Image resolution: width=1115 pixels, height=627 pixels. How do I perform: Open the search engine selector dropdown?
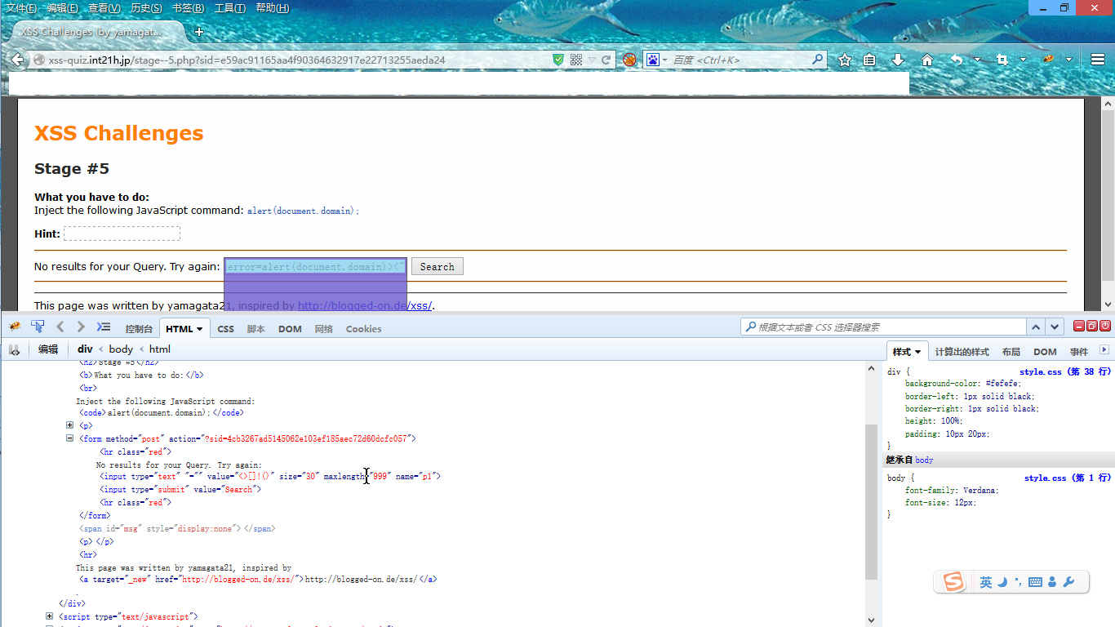(x=664, y=60)
